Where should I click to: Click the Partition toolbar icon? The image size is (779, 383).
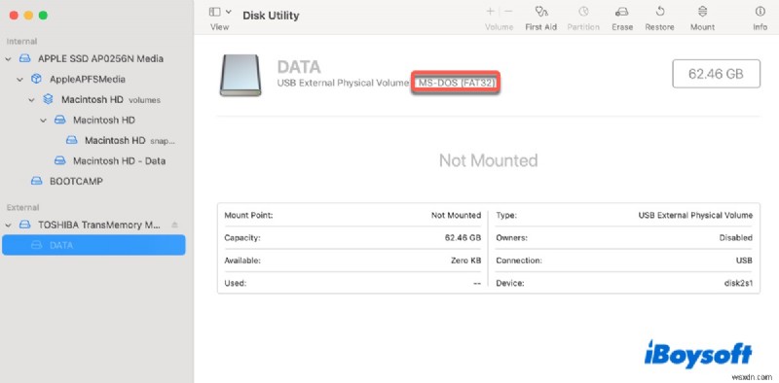(x=583, y=12)
